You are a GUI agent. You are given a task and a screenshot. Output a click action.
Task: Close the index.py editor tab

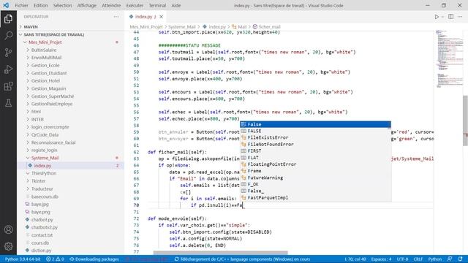(161, 17)
